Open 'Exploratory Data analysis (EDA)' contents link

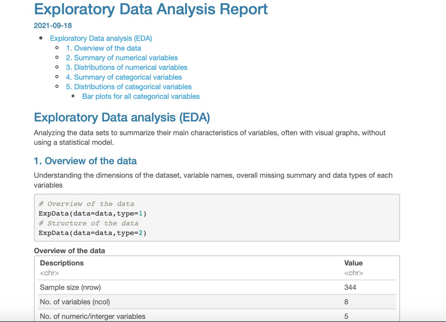click(101, 38)
